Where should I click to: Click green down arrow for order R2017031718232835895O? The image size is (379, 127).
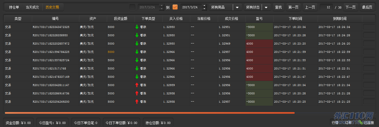[137, 35]
